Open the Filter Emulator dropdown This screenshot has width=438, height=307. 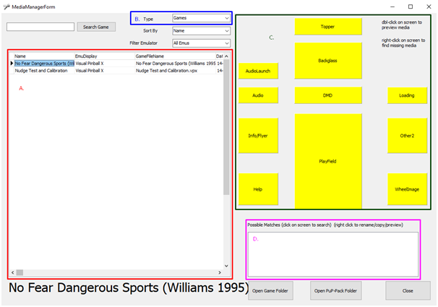click(x=201, y=43)
